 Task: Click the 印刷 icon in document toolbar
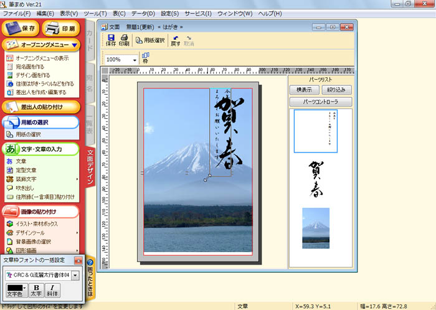(x=124, y=40)
